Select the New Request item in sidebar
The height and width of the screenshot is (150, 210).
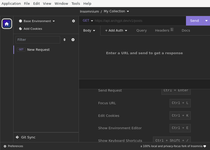(x=46, y=50)
